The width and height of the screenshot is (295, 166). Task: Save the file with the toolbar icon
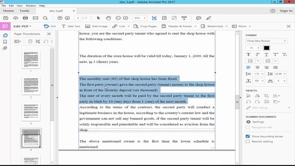(x=6, y=18)
